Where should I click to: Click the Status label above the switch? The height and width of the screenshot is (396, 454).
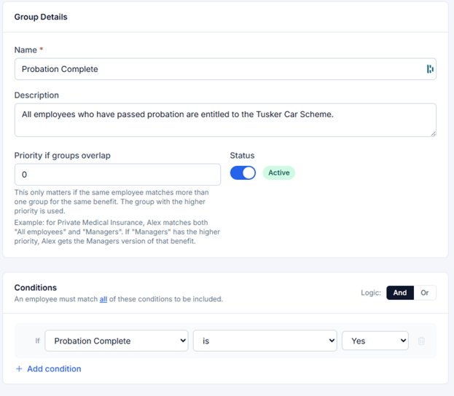242,156
